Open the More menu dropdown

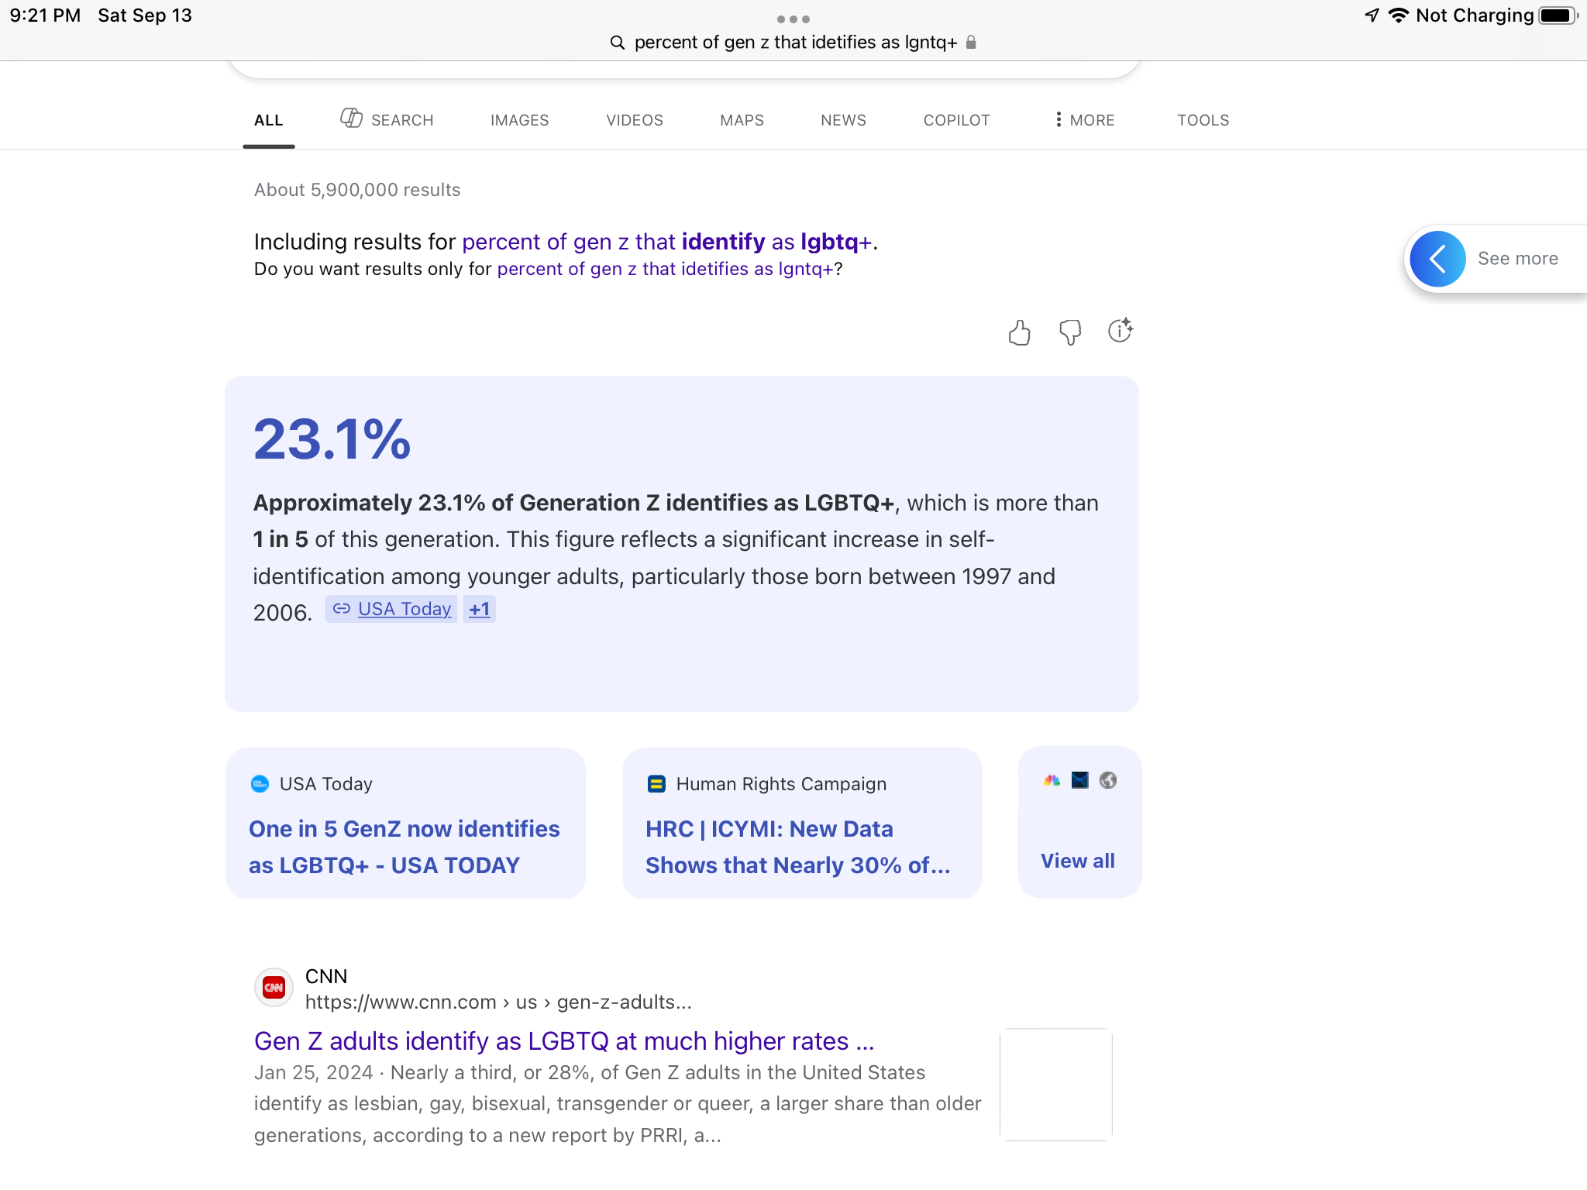click(x=1085, y=120)
